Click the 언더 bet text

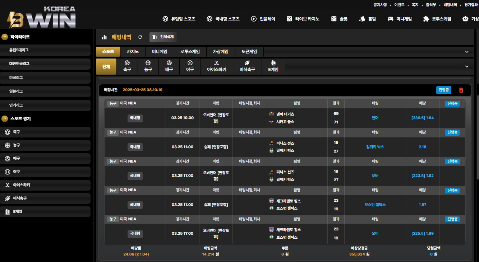375,118
